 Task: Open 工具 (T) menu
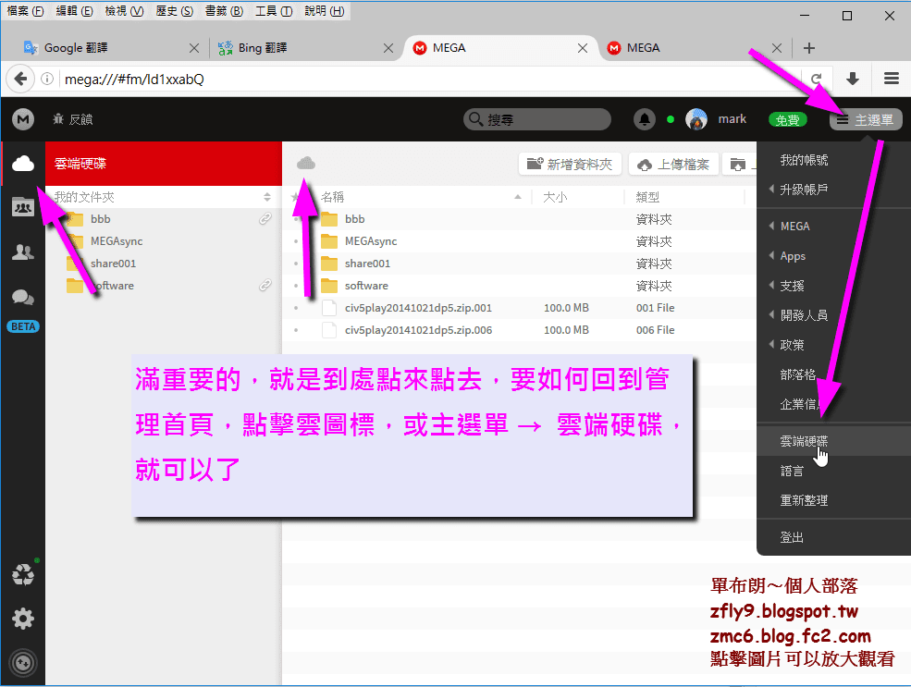coord(274,11)
